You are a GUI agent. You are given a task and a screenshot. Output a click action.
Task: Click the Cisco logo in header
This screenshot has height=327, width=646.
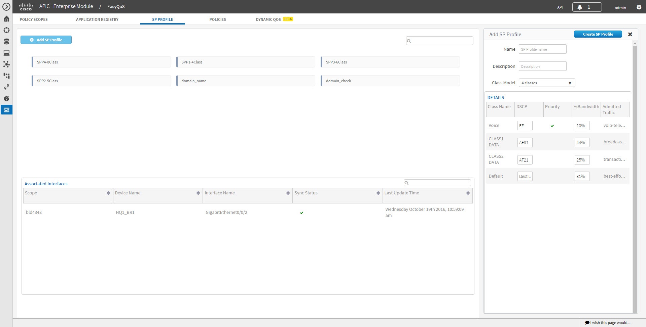(26, 7)
